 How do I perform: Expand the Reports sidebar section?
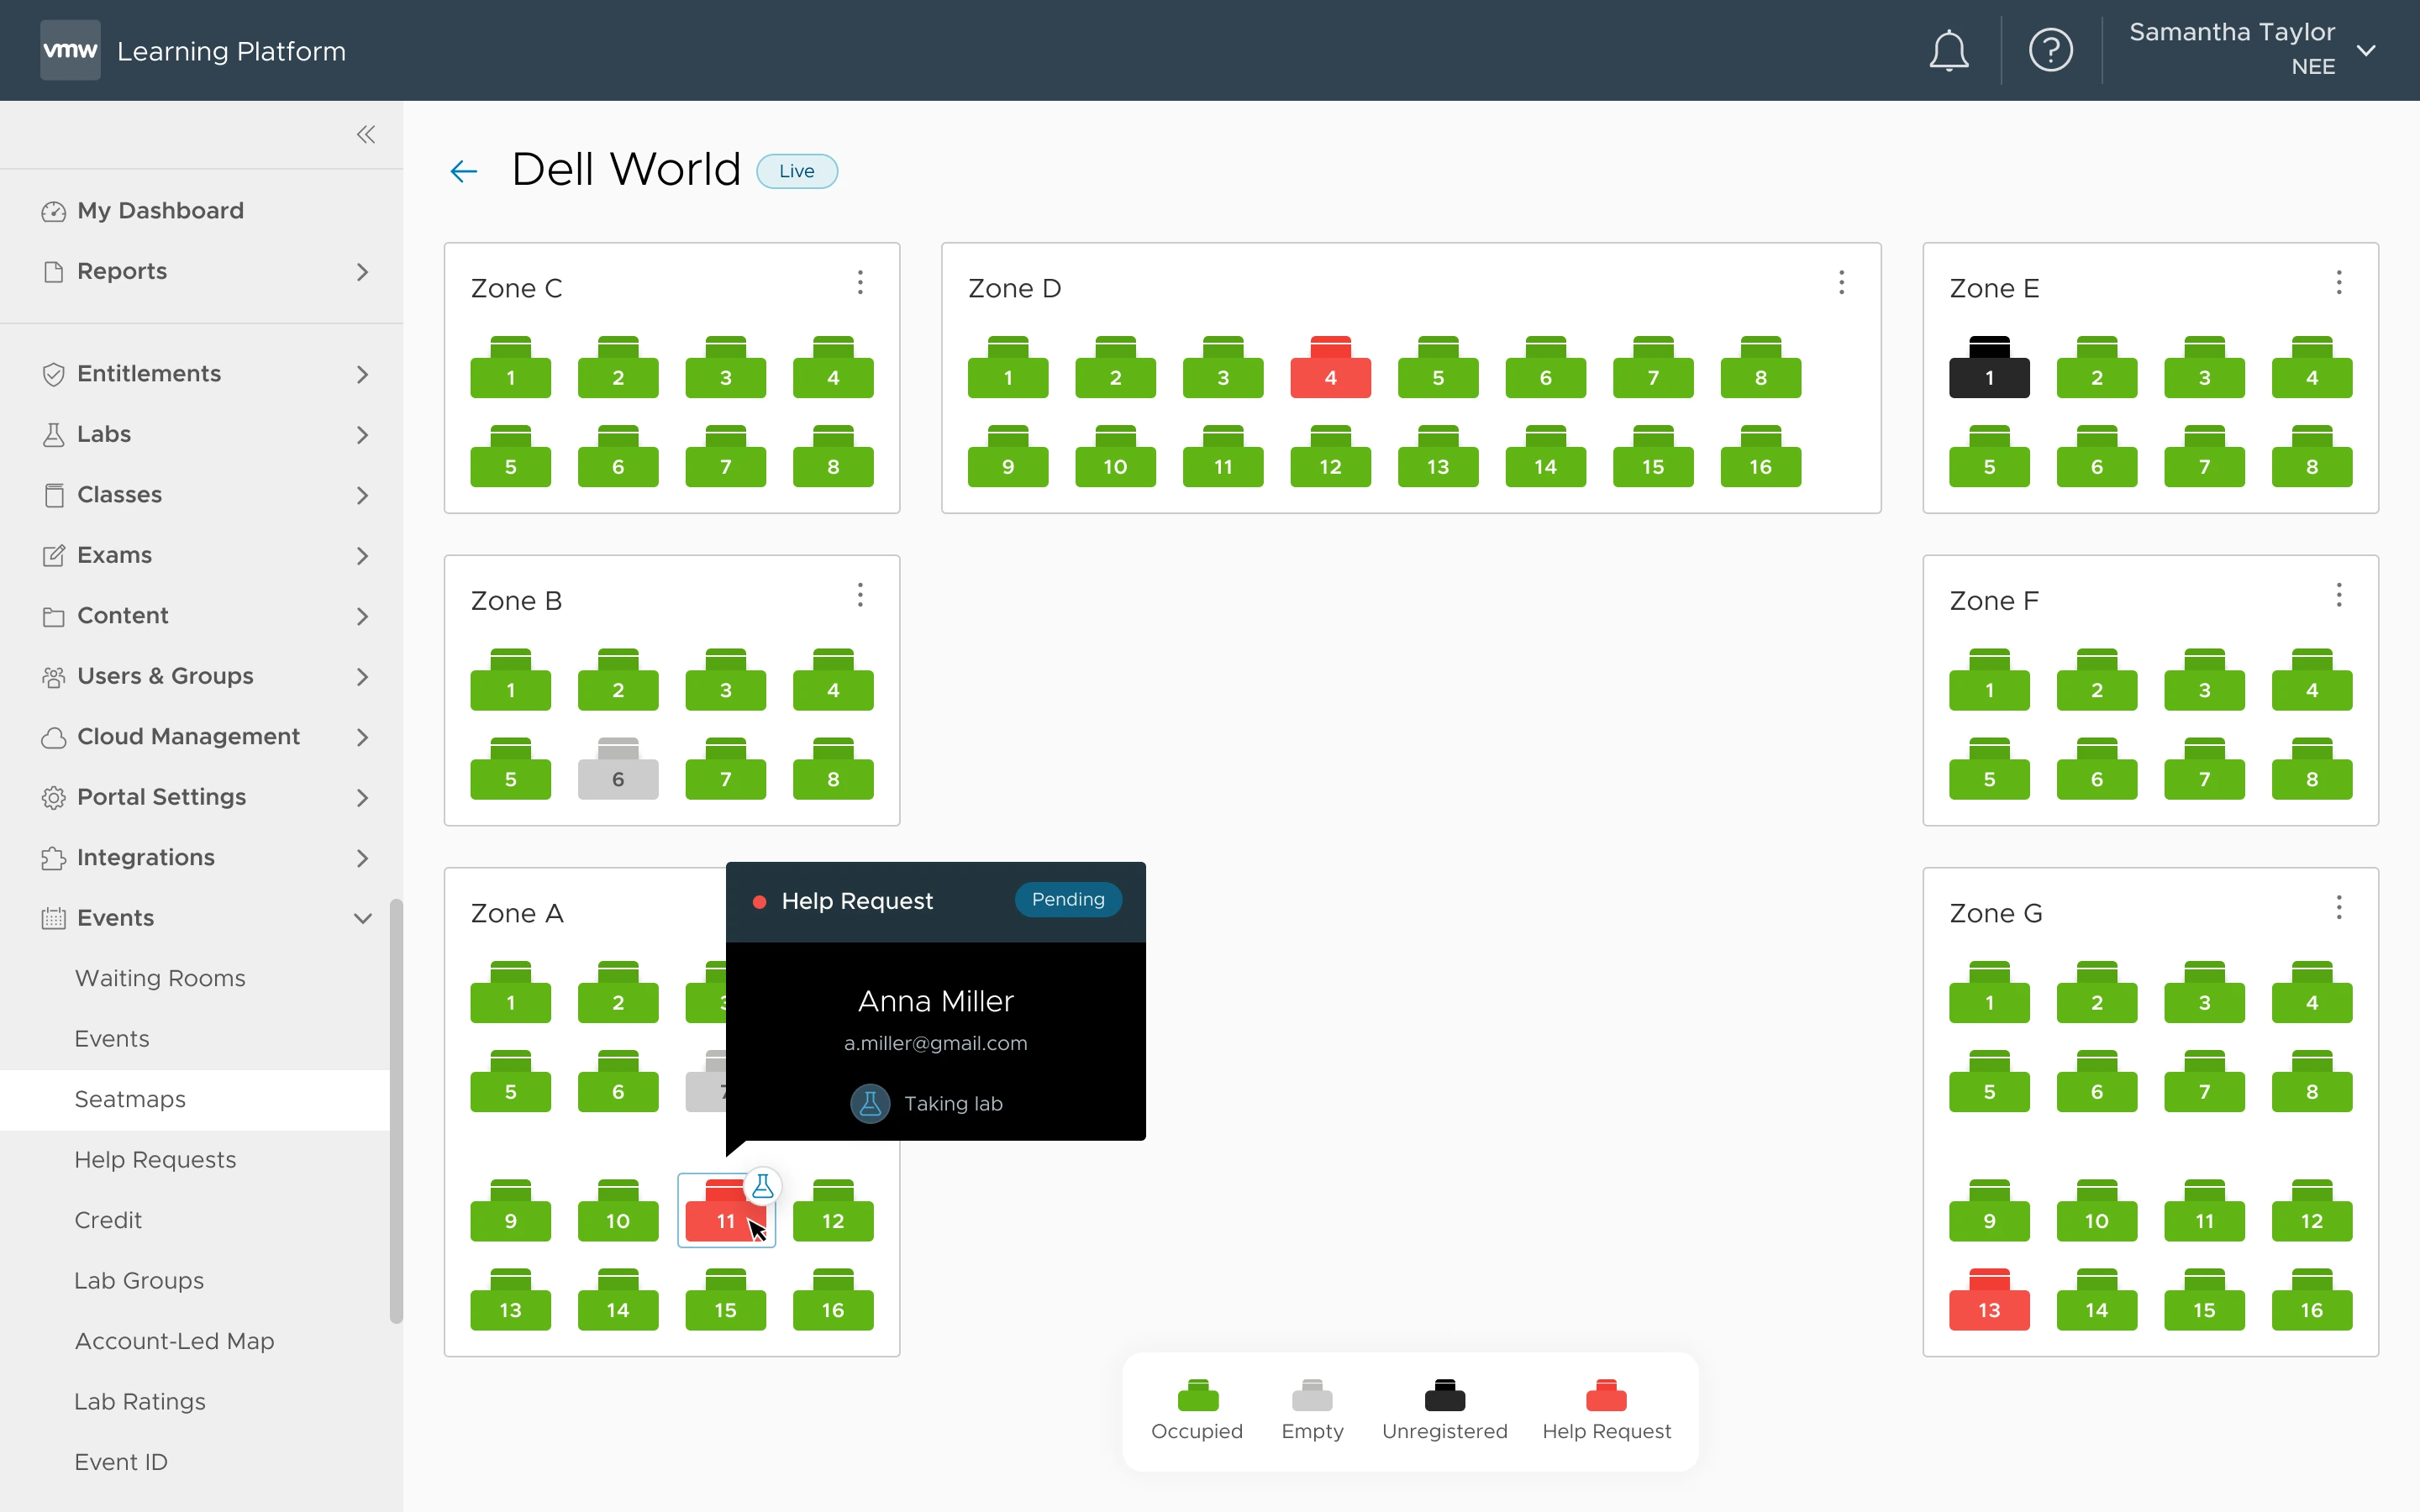(362, 272)
